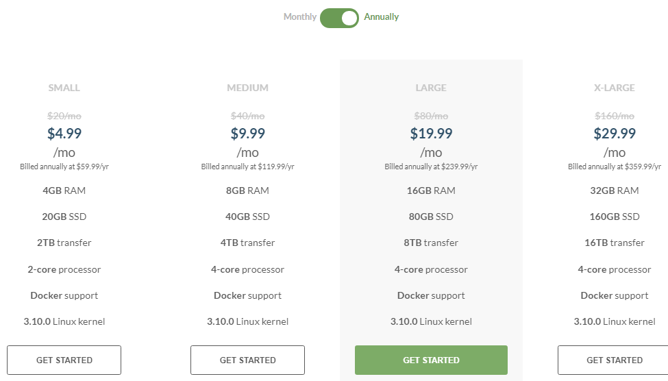The image size is (668, 381).
Task: Click 'Billed annually at $59.99/yr' note
Action: tap(64, 167)
